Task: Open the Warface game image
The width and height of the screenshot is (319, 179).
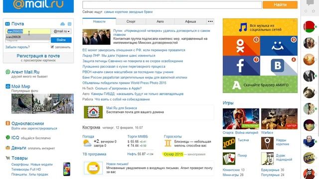Action: point(279,119)
